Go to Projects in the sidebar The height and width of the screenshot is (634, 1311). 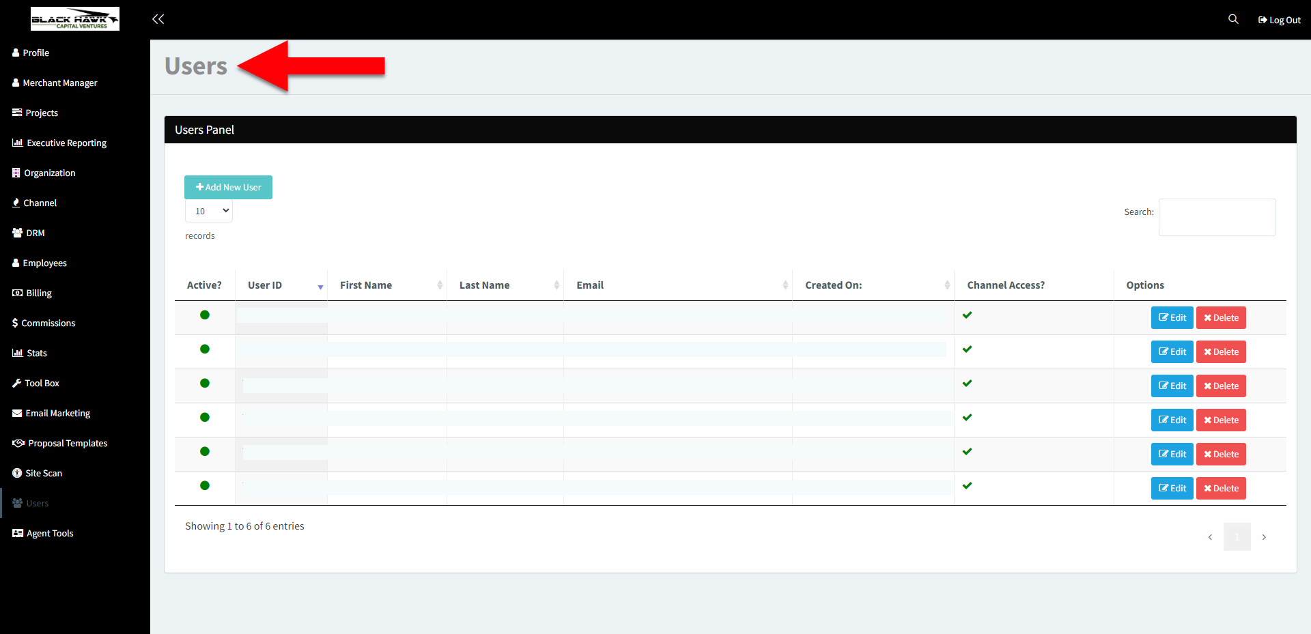coord(35,113)
